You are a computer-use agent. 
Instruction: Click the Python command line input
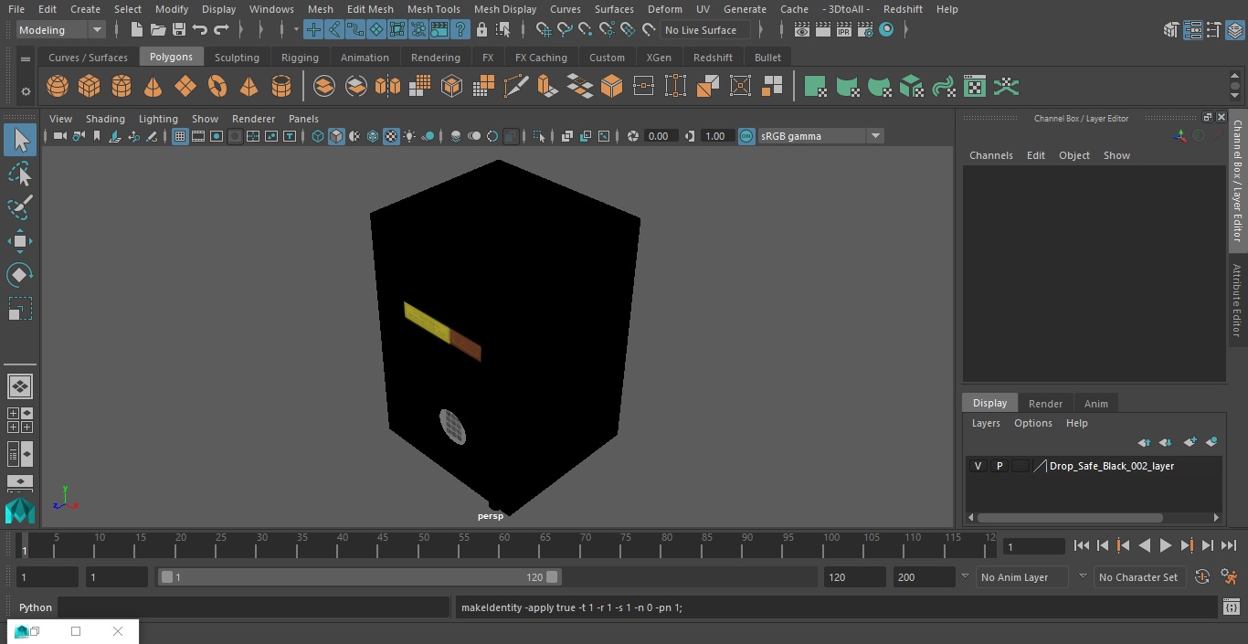[254, 607]
